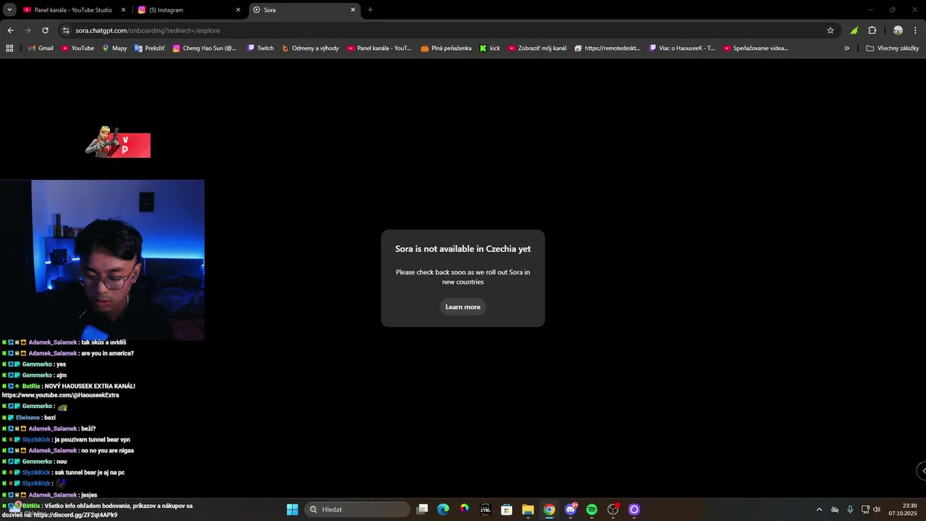
Task: Open the purple circle app in taskbar
Action: click(x=634, y=509)
